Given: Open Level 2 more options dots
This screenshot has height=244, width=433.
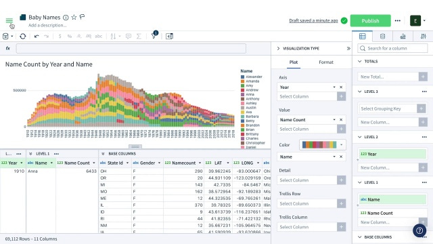Looking at the screenshot, I should 424,137.
